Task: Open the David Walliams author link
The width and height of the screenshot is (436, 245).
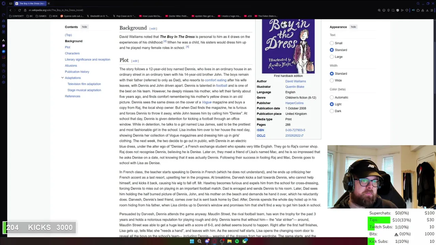Action: [295, 81]
